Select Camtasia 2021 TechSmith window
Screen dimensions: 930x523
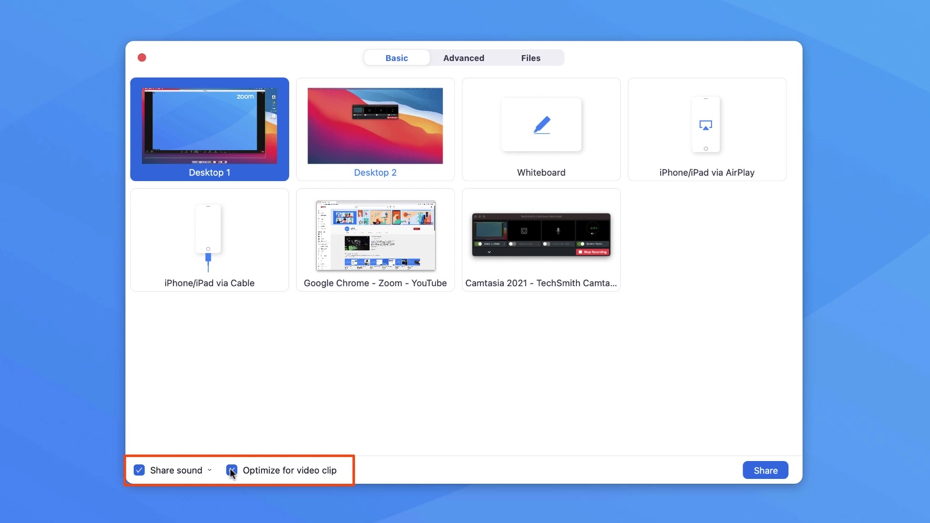(541, 240)
